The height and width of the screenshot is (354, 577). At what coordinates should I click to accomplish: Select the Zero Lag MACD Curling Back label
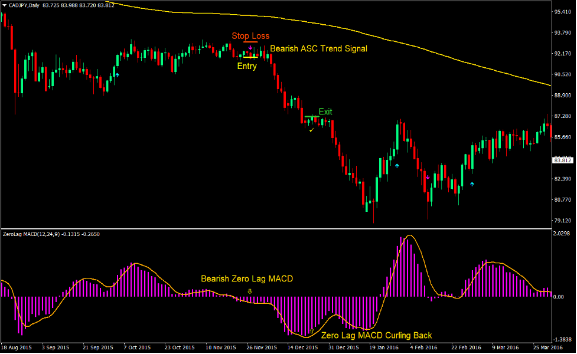coord(376,335)
